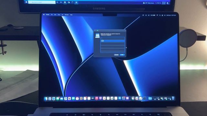Open Launchpad from the Dock
207x116 pixels.
click(x=50, y=99)
